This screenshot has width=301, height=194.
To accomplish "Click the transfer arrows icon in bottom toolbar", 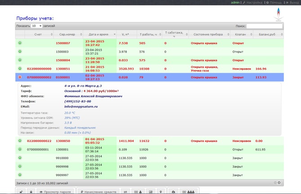I will coord(125,192).
